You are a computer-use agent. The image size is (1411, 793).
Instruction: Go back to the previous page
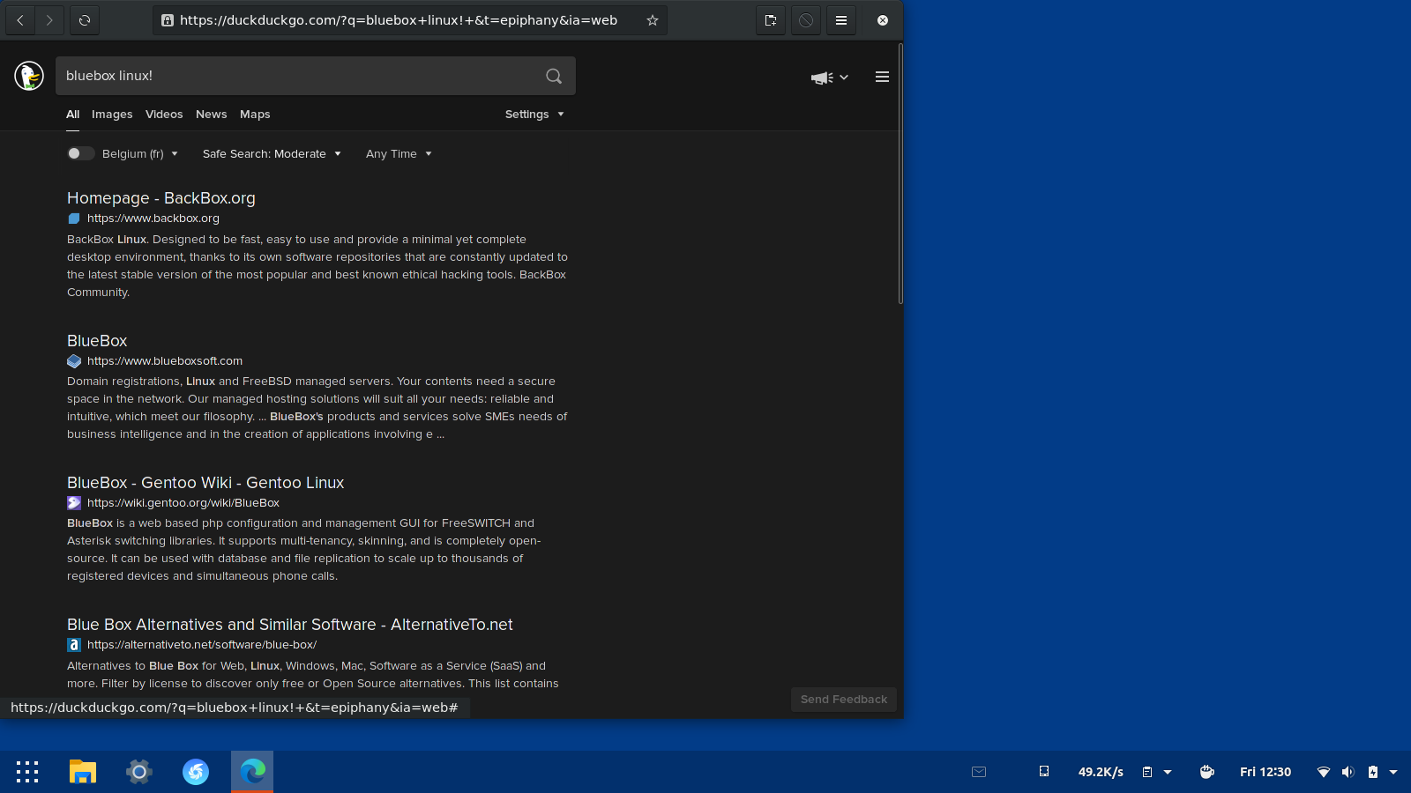(x=20, y=20)
